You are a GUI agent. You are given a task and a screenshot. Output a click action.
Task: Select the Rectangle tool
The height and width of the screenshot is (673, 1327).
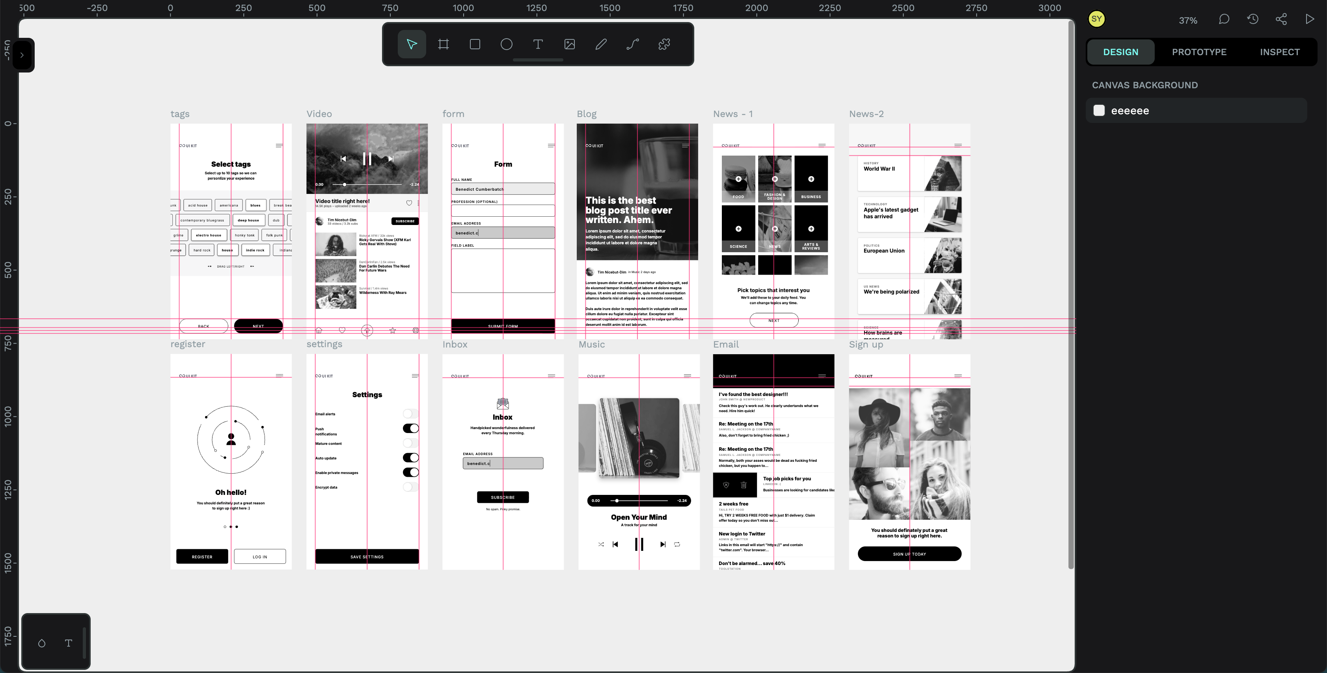tap(475, 44)
